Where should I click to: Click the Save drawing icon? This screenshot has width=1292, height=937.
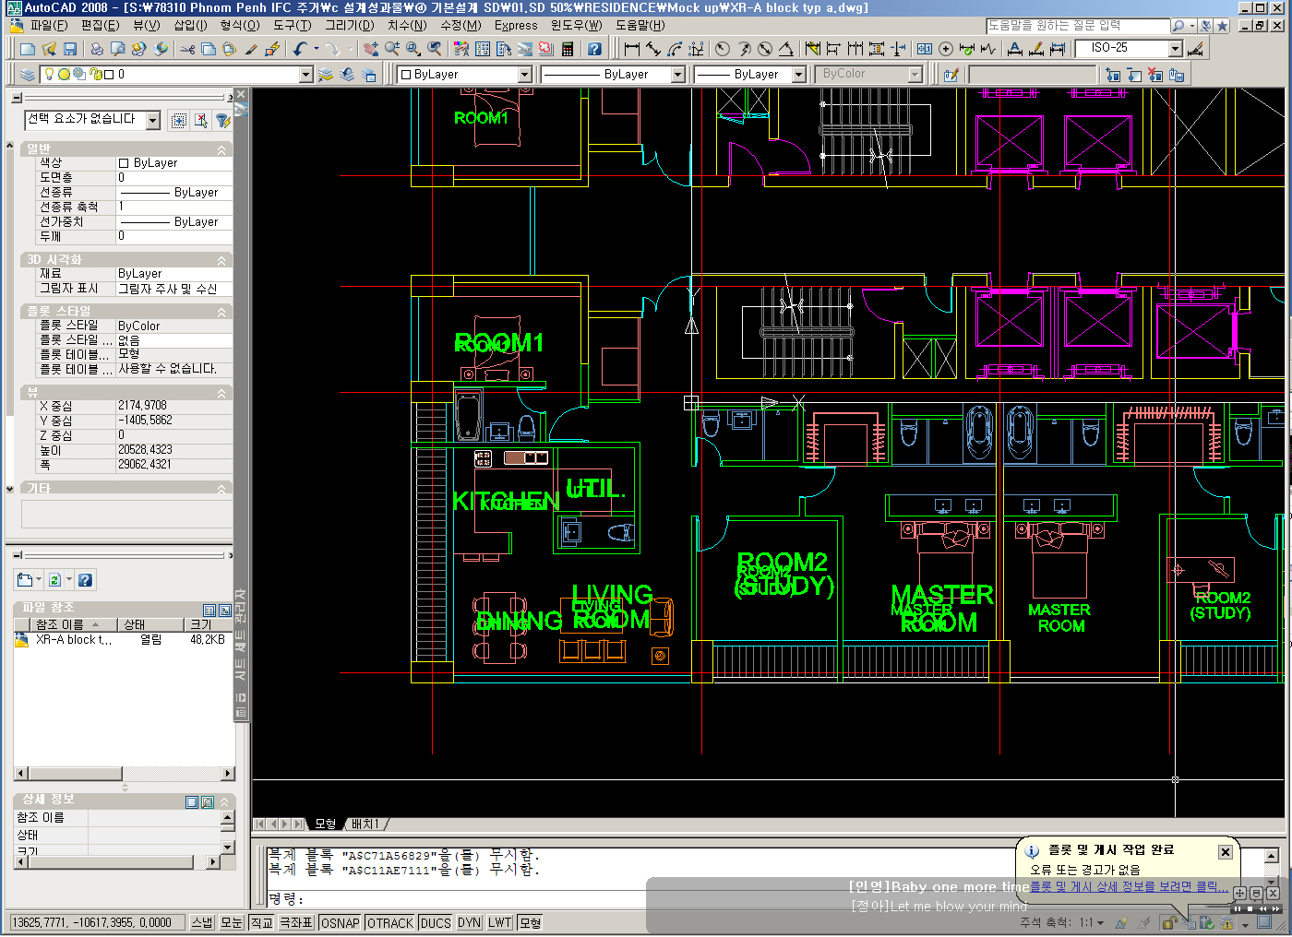click(69, 49)
